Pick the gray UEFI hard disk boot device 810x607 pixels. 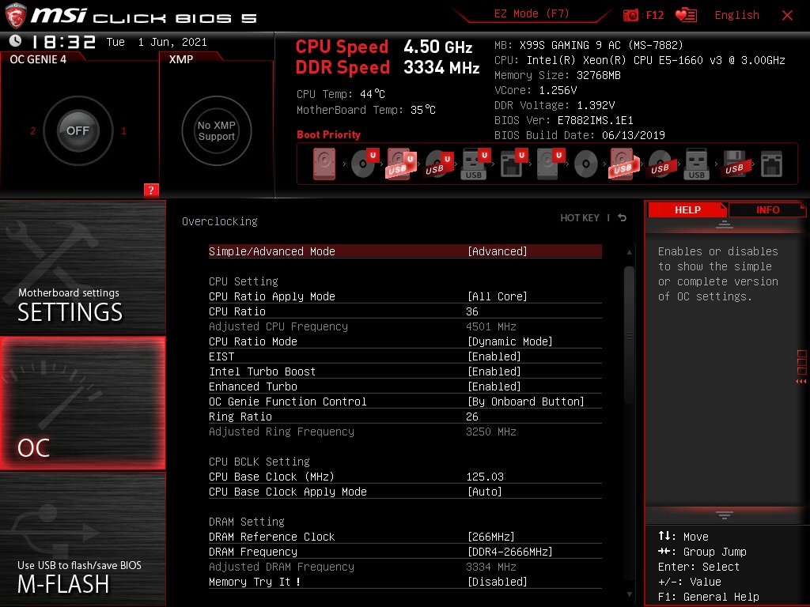click(x=550, y=164)
